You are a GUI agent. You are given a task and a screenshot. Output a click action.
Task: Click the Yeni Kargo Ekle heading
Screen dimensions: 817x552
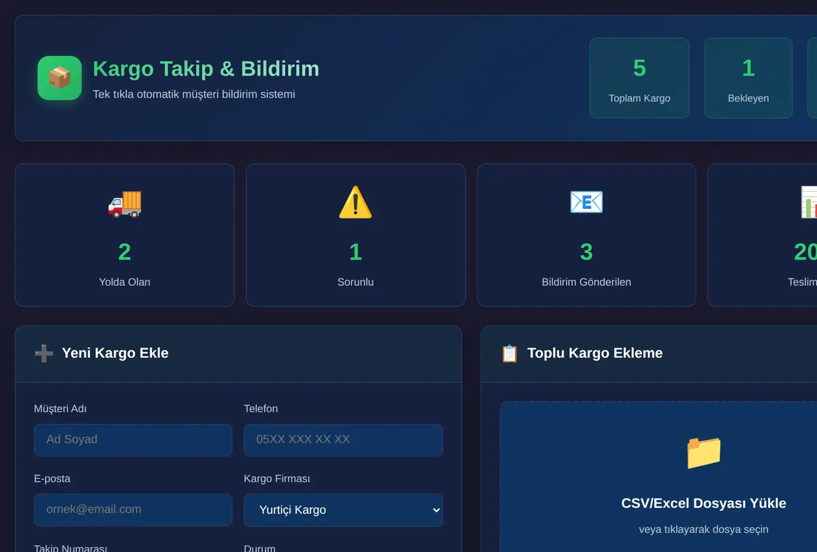click(115, 353)
